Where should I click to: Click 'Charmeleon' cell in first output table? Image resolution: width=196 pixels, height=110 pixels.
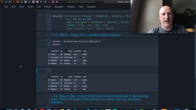[55, 57]
